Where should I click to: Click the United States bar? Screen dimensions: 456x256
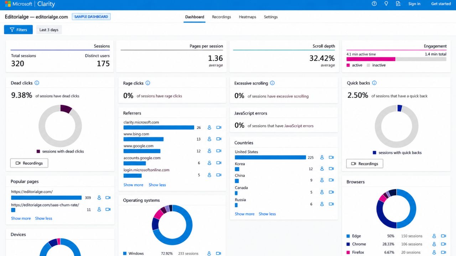(x=270, y=158)
